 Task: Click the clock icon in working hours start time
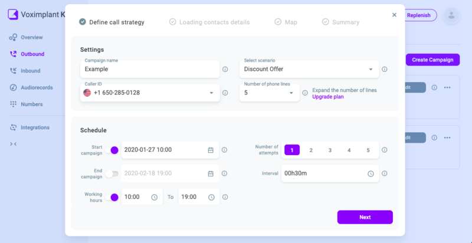coord(155,197)
